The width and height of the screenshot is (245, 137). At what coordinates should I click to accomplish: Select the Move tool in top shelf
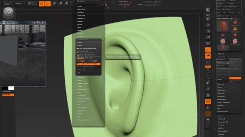[x=54, y=3]
